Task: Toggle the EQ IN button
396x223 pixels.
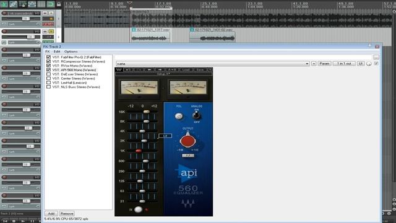Action: pos(138,209)
